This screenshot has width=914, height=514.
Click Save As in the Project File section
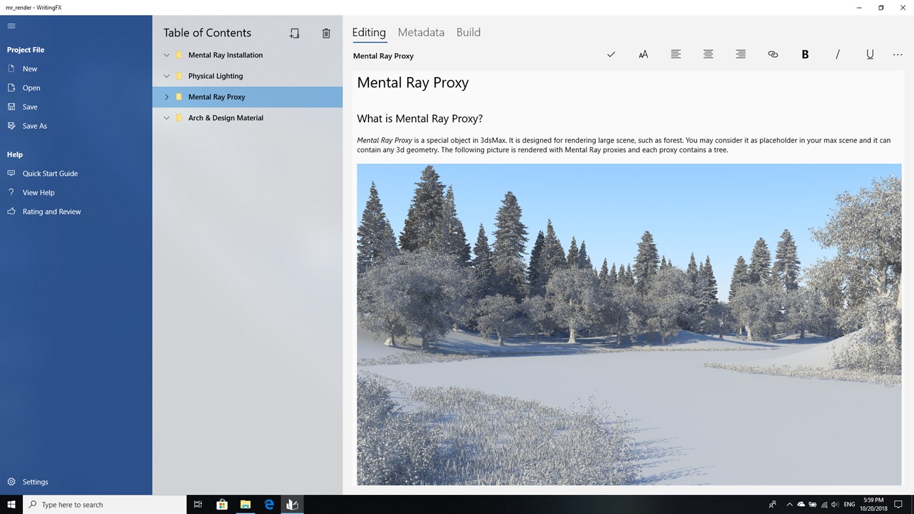(35, 125)
